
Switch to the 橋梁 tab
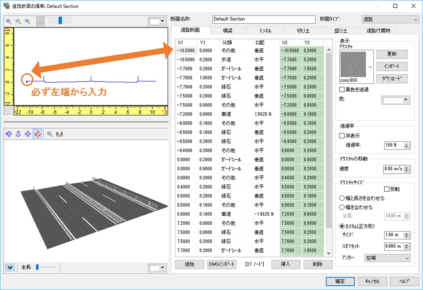(228, 31)
